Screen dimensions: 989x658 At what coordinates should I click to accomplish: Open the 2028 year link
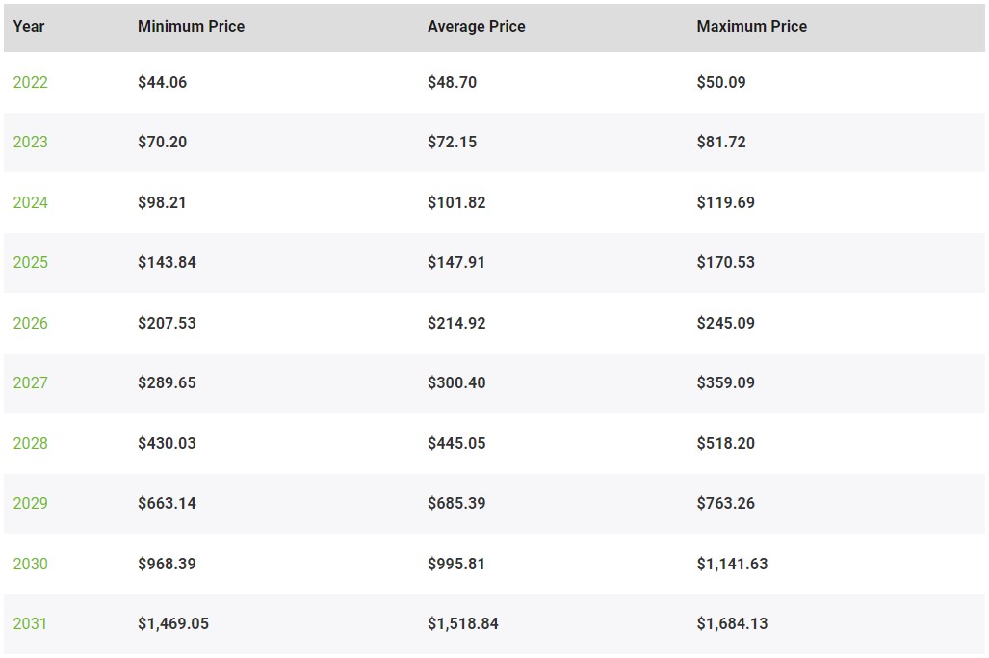[30, 443]
